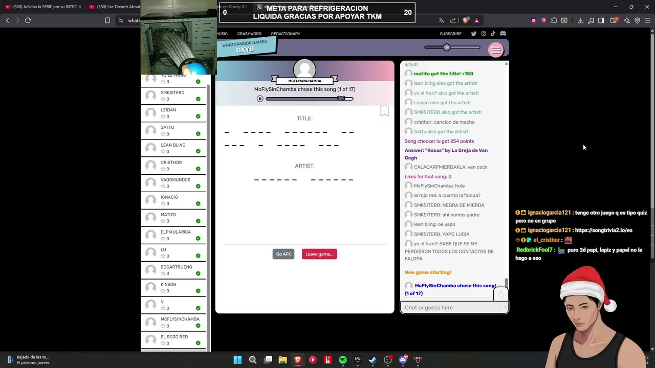Click the star score icon under IGNACIO
Image resolution: width=655 pixels, height=368 pixels.
click(x=163, y=203)
